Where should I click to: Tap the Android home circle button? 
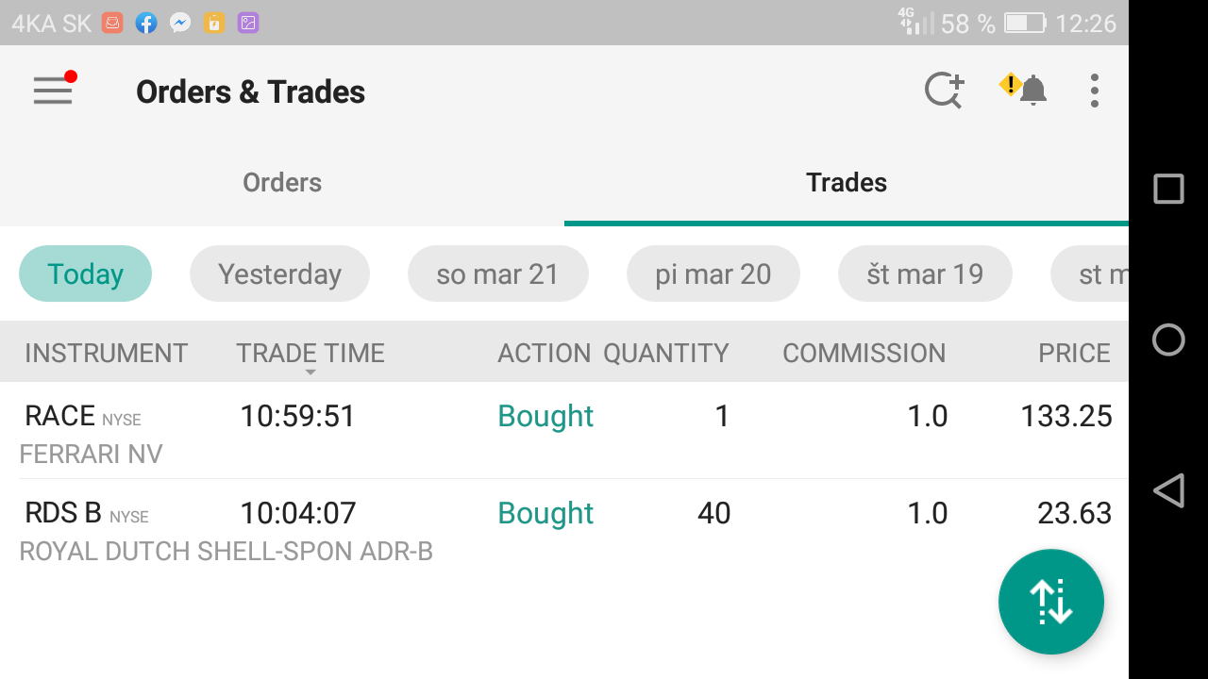pos(1168,339)
